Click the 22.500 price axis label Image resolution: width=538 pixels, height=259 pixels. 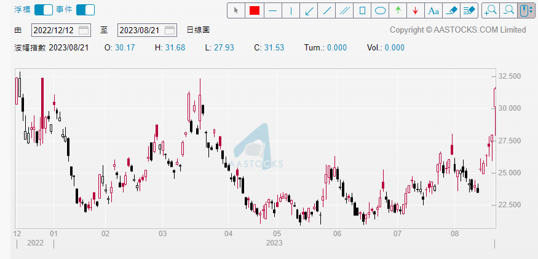(511, 205)
